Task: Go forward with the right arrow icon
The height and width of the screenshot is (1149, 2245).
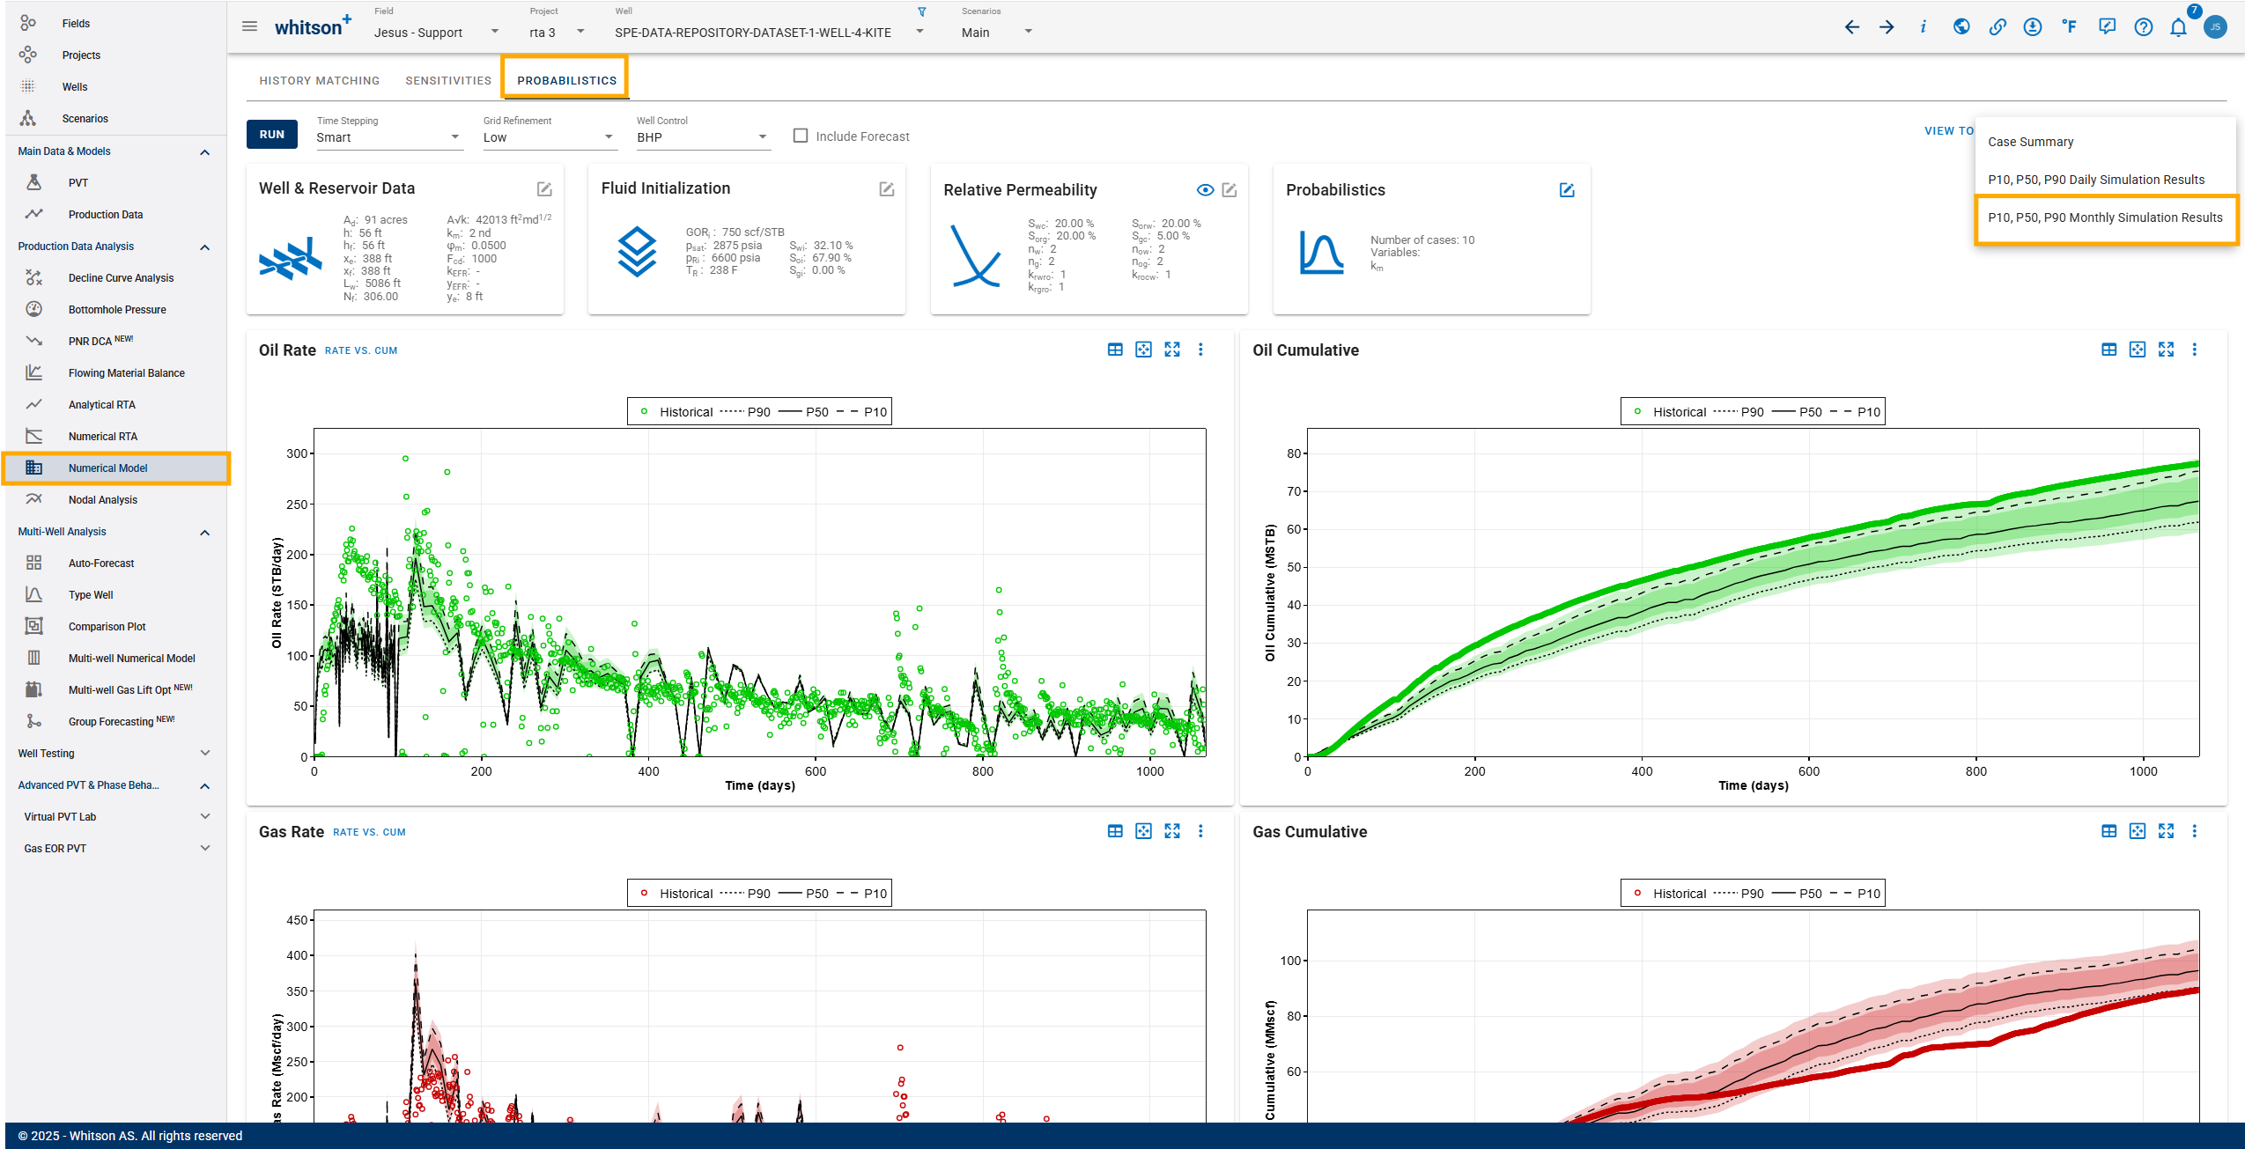Action: [x=1887, y=27]
